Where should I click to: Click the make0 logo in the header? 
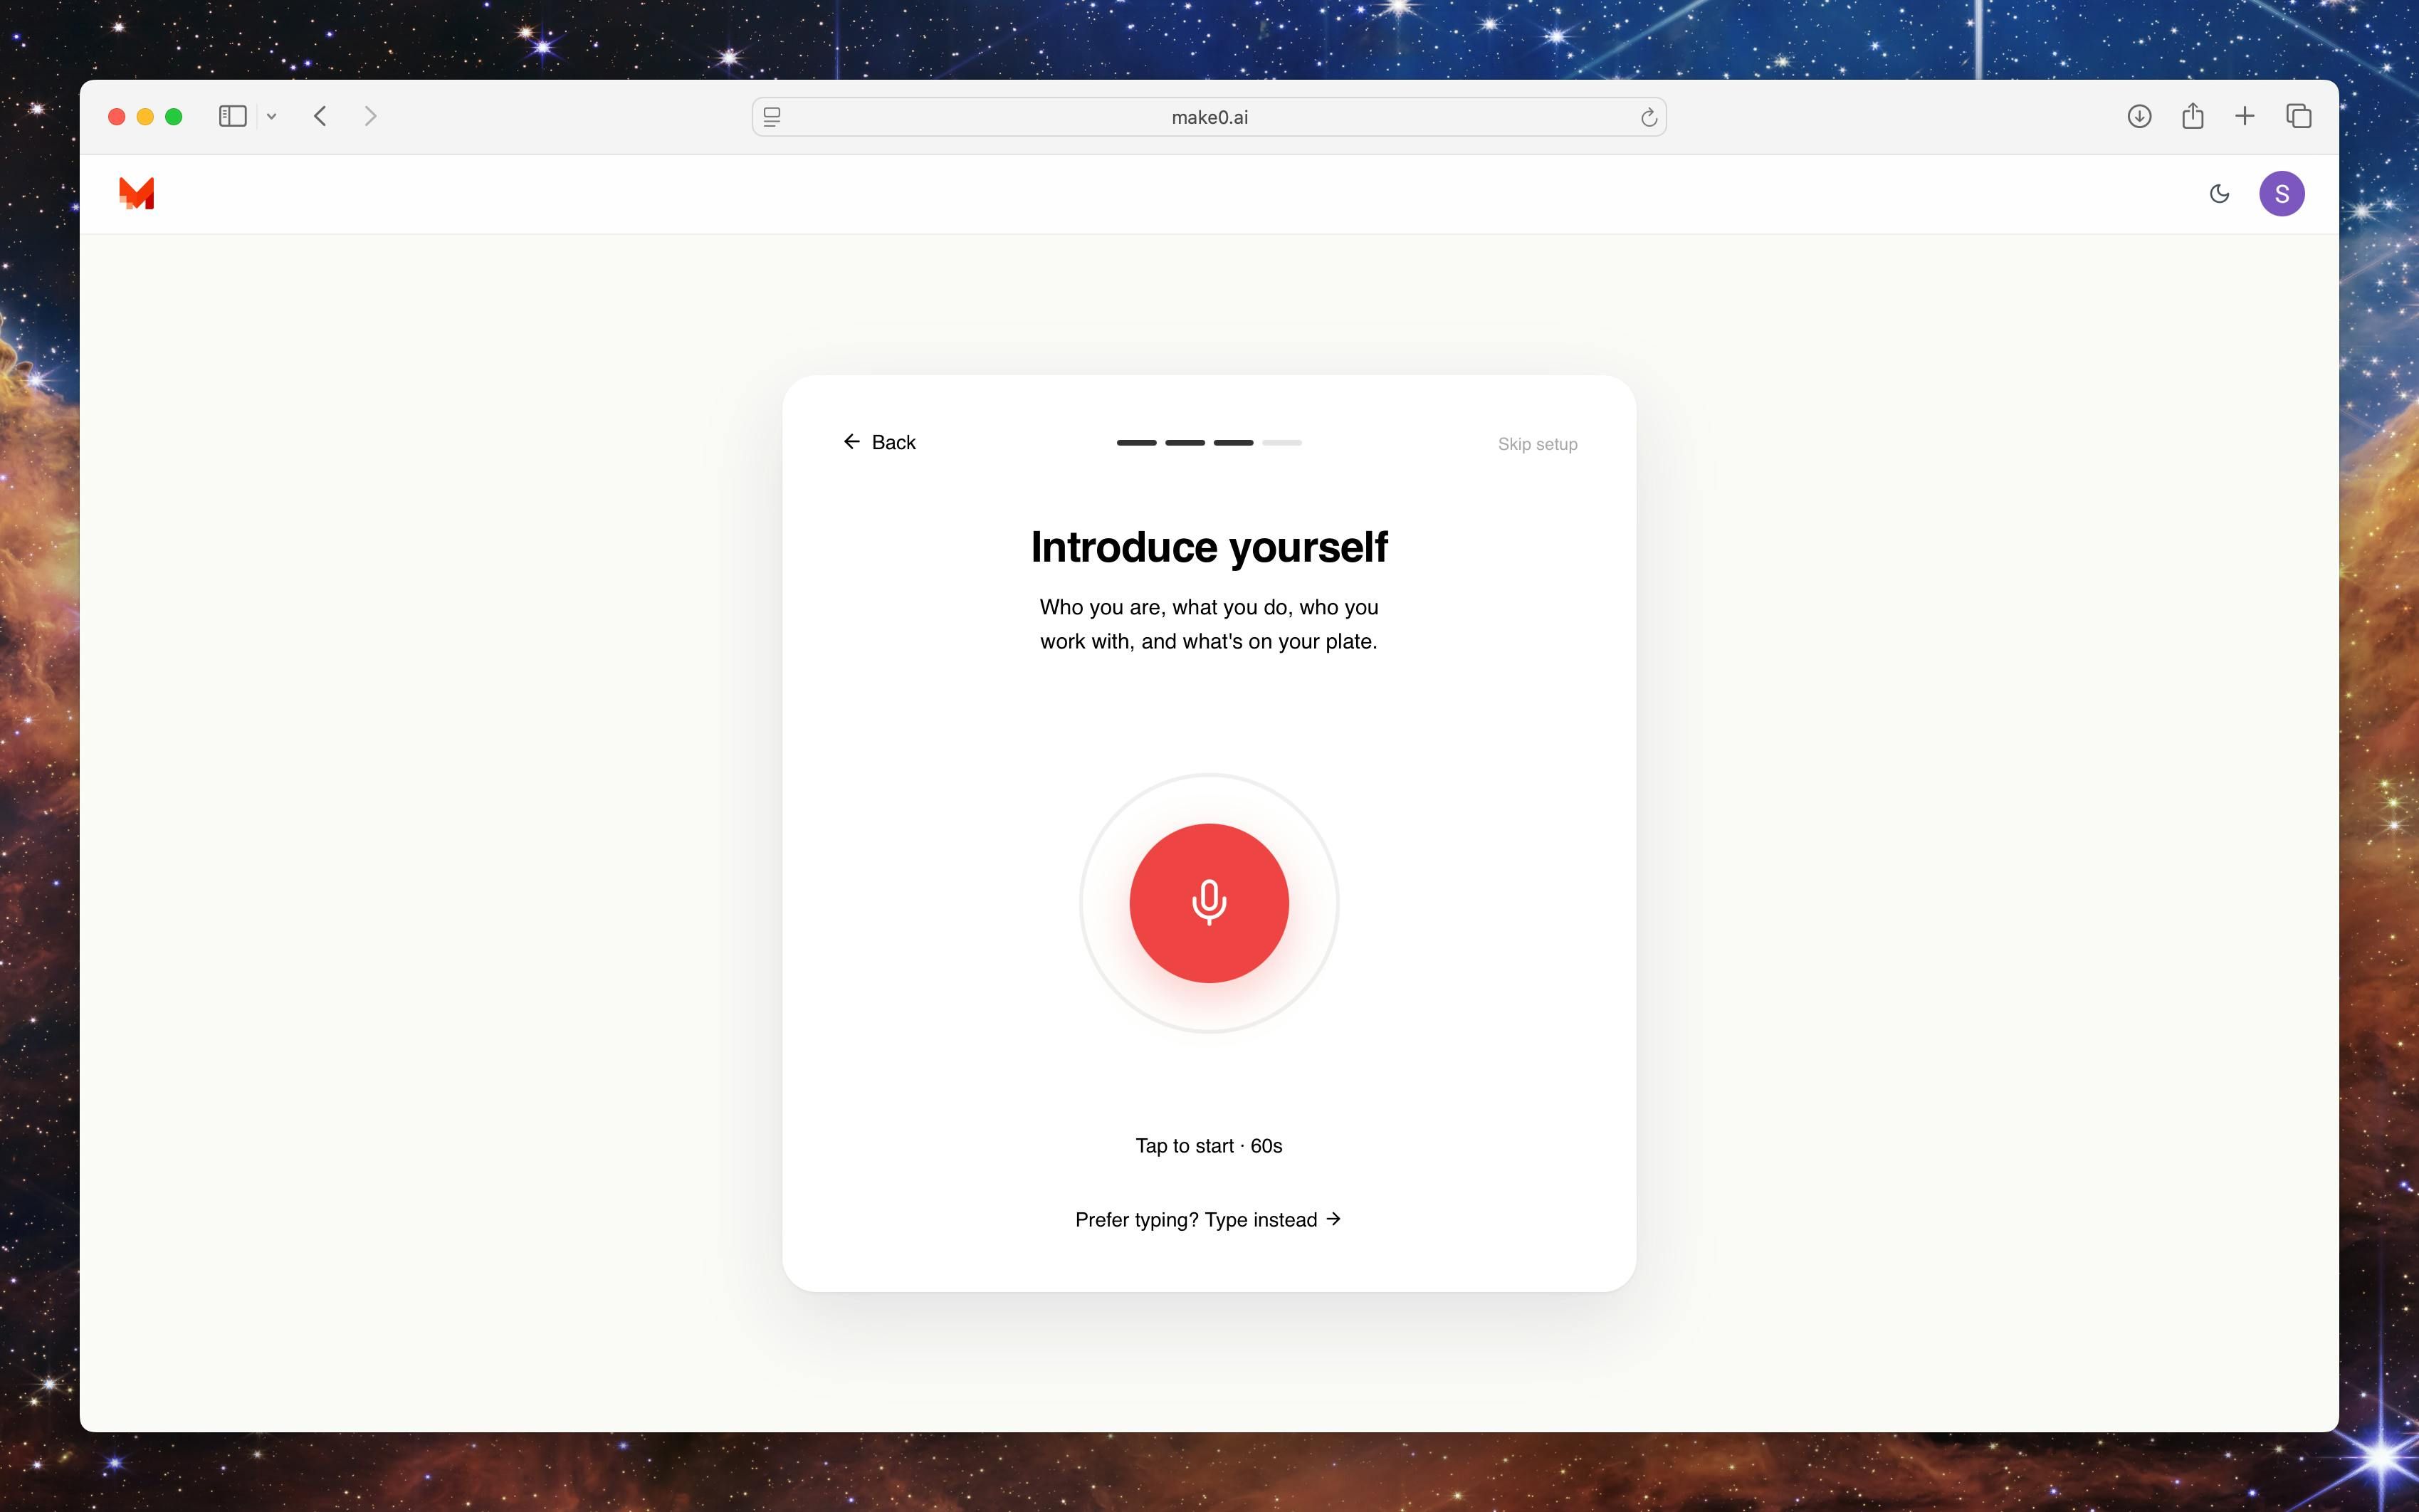[136, 193]
